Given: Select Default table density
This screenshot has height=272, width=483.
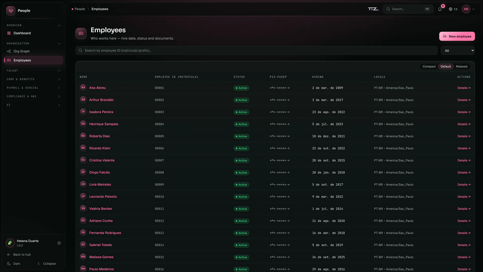Looking at the screenshot, I should (446, 66).
